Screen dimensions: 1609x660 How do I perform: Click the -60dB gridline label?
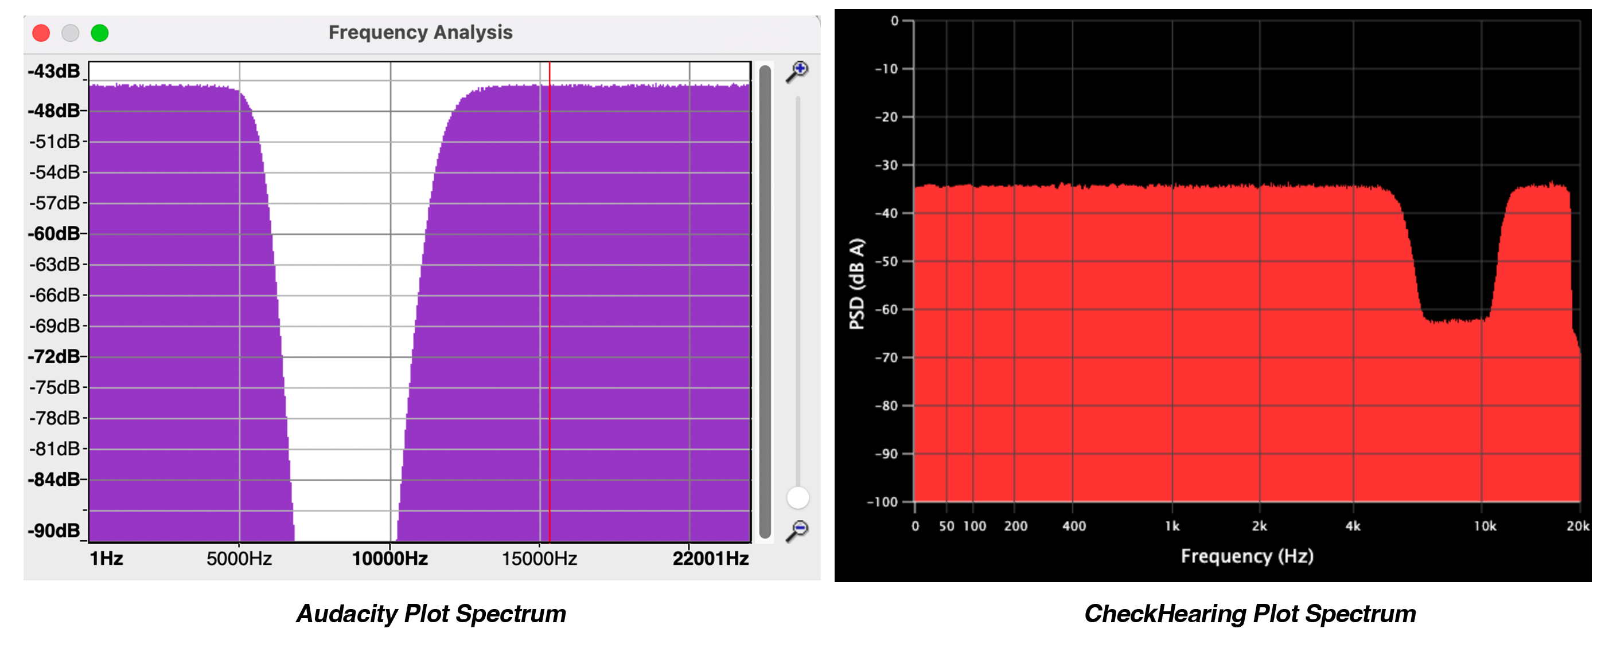tap(53, 233)
